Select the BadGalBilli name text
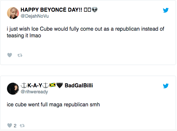 (x=79, y=85)
